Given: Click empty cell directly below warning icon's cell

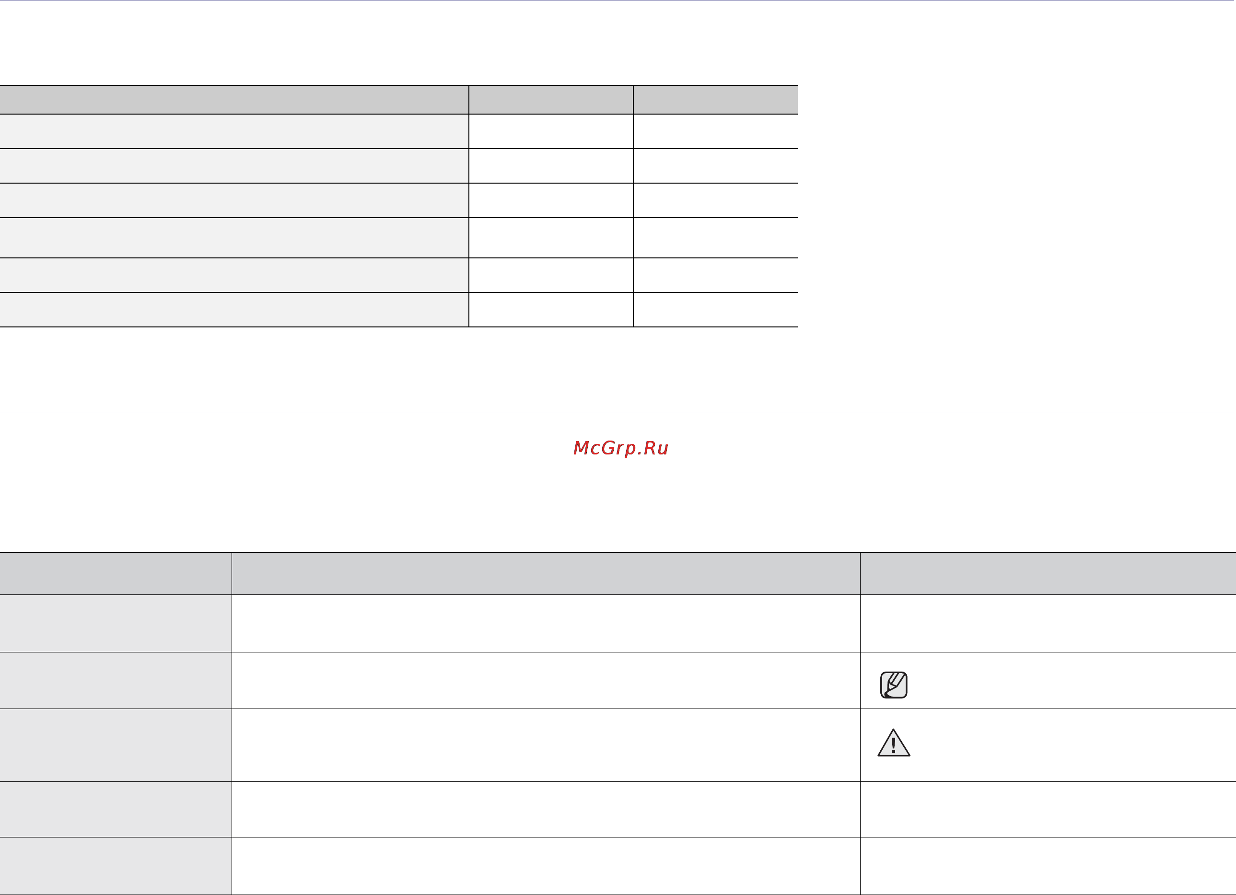Looking at the screenshot, I should (x=1048, y=809).
